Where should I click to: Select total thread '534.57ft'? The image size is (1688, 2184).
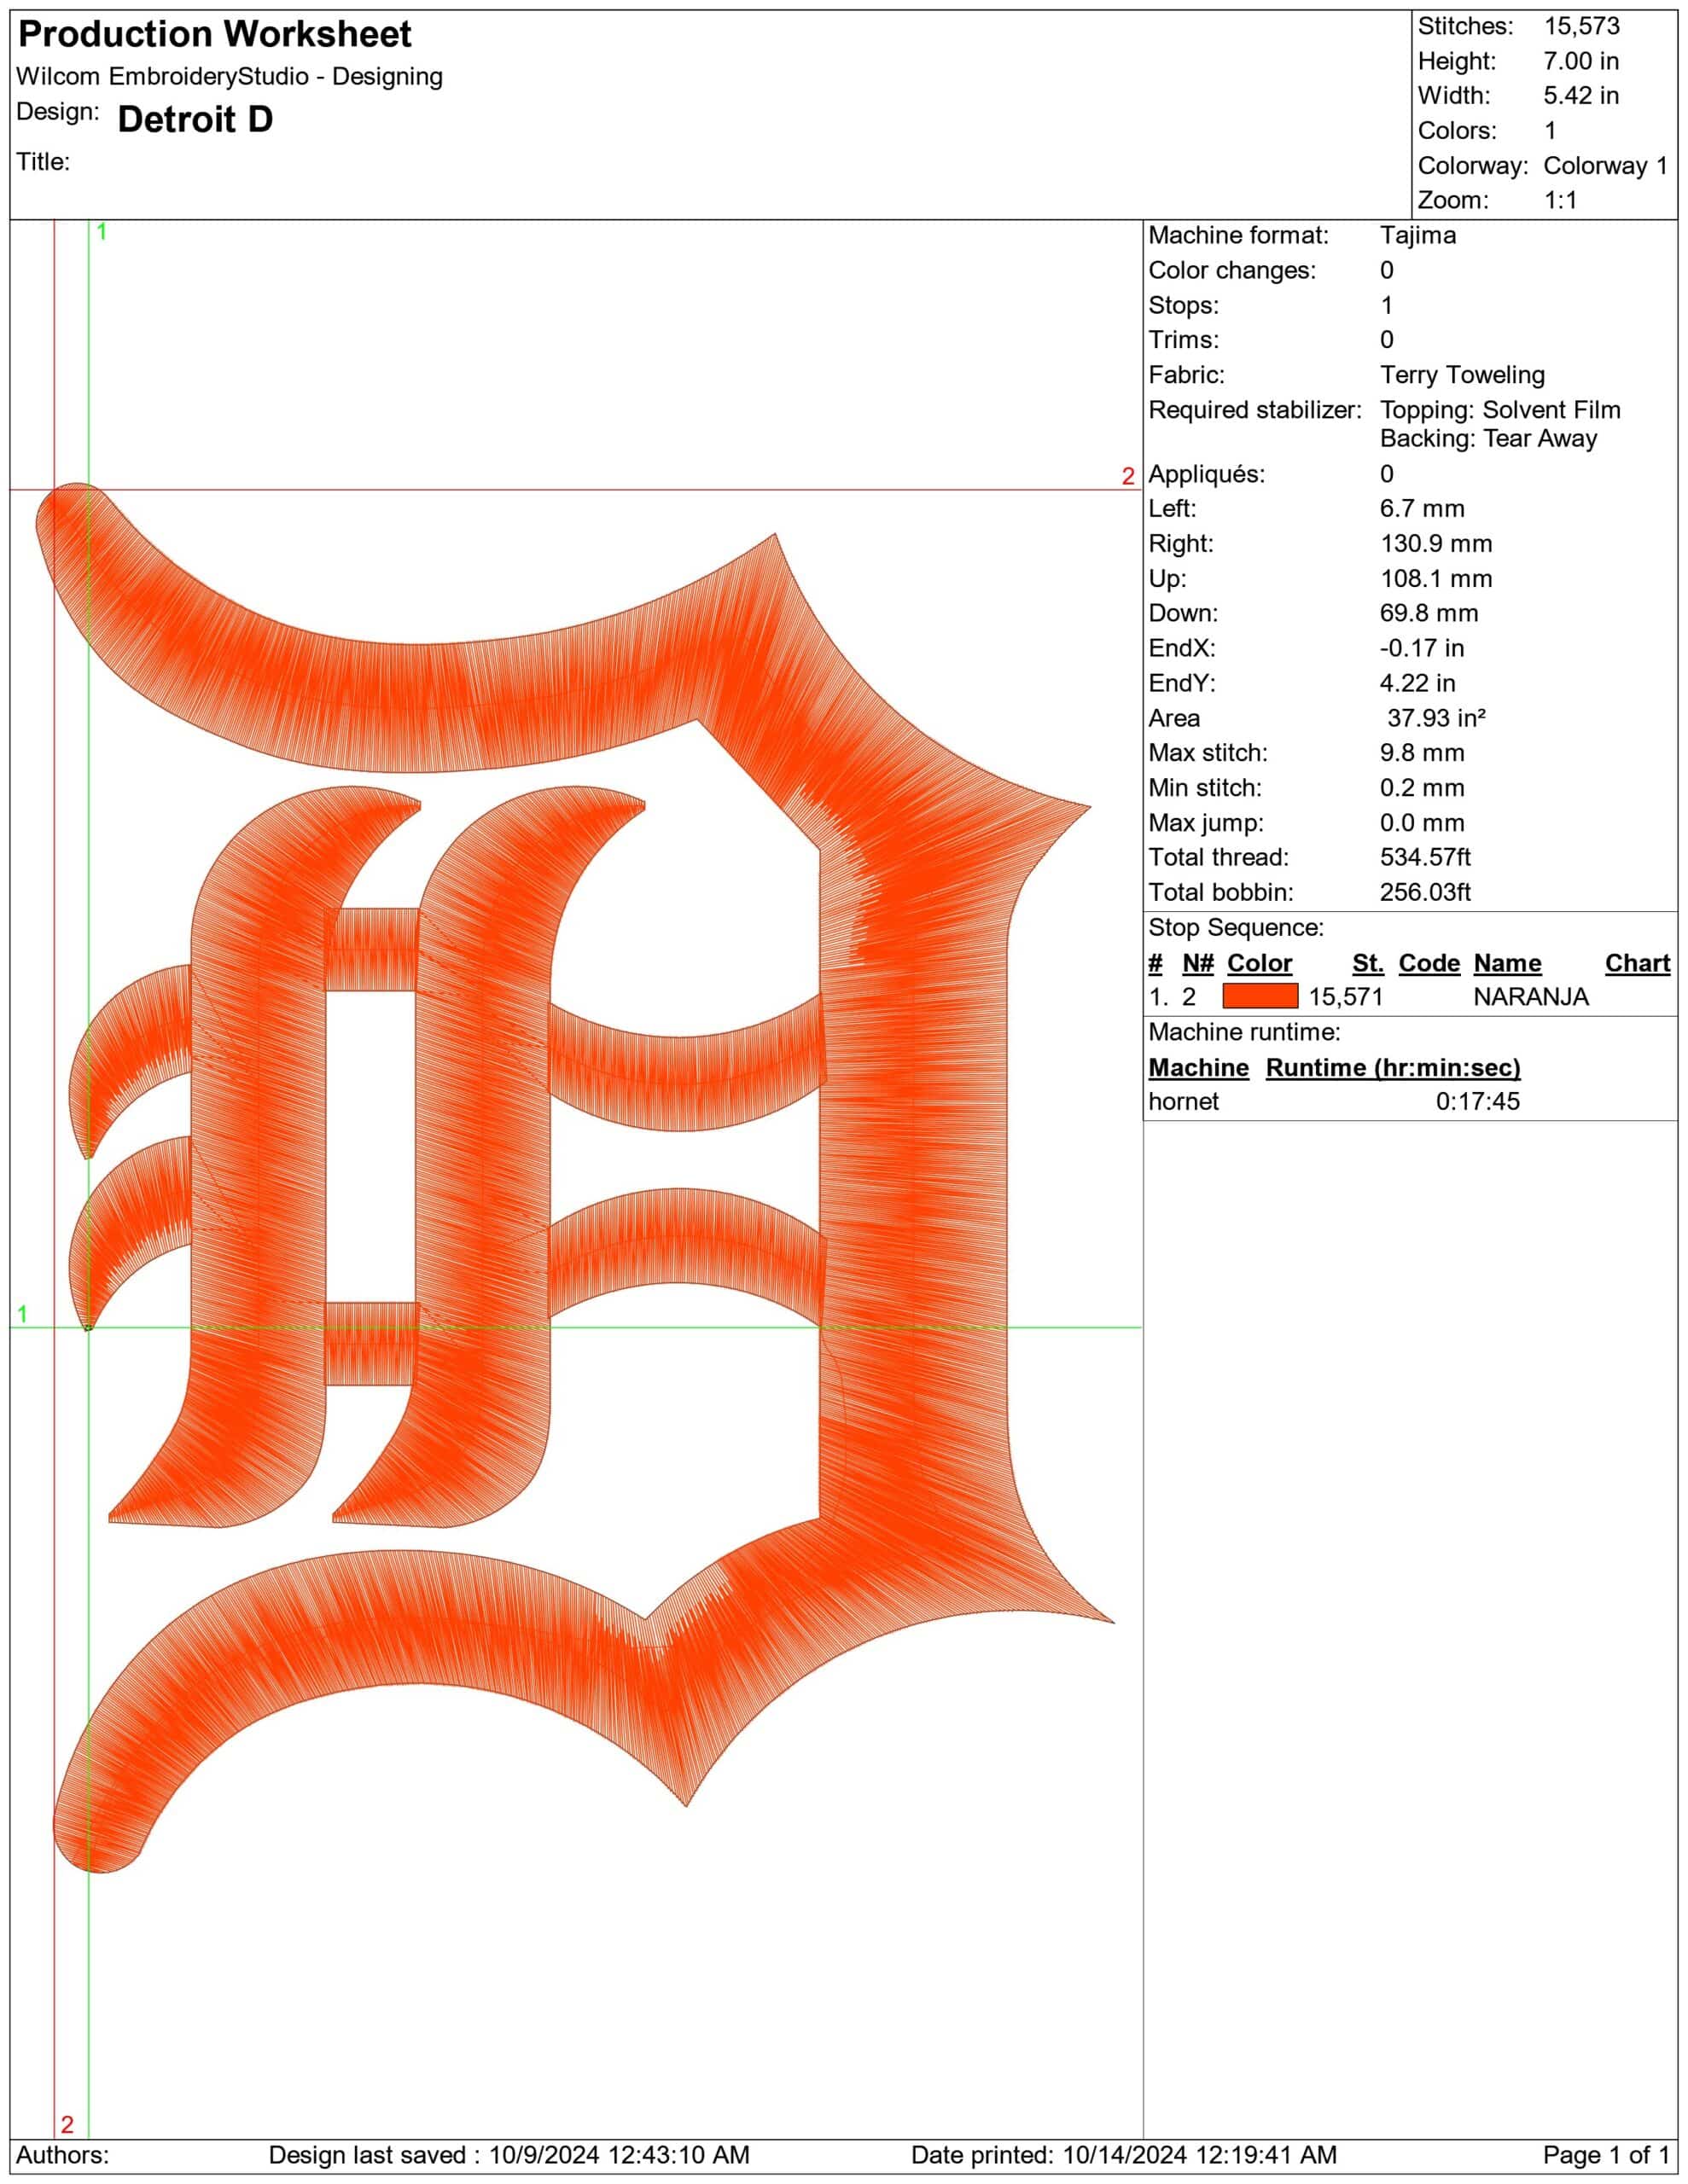pyautogui.click(x=1425, y=858)
